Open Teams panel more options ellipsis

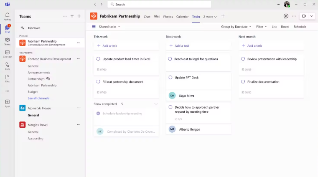point(65,16)
